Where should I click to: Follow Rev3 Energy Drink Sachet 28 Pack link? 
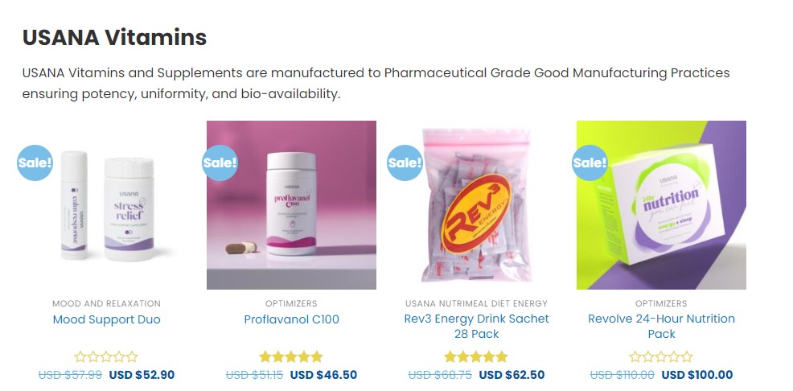tap(476, 326)
